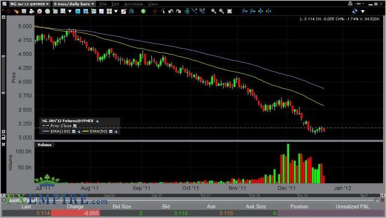Click the EMA(100) purple line swatch
This screenshot has height=218, width=386.
point(46,132)
